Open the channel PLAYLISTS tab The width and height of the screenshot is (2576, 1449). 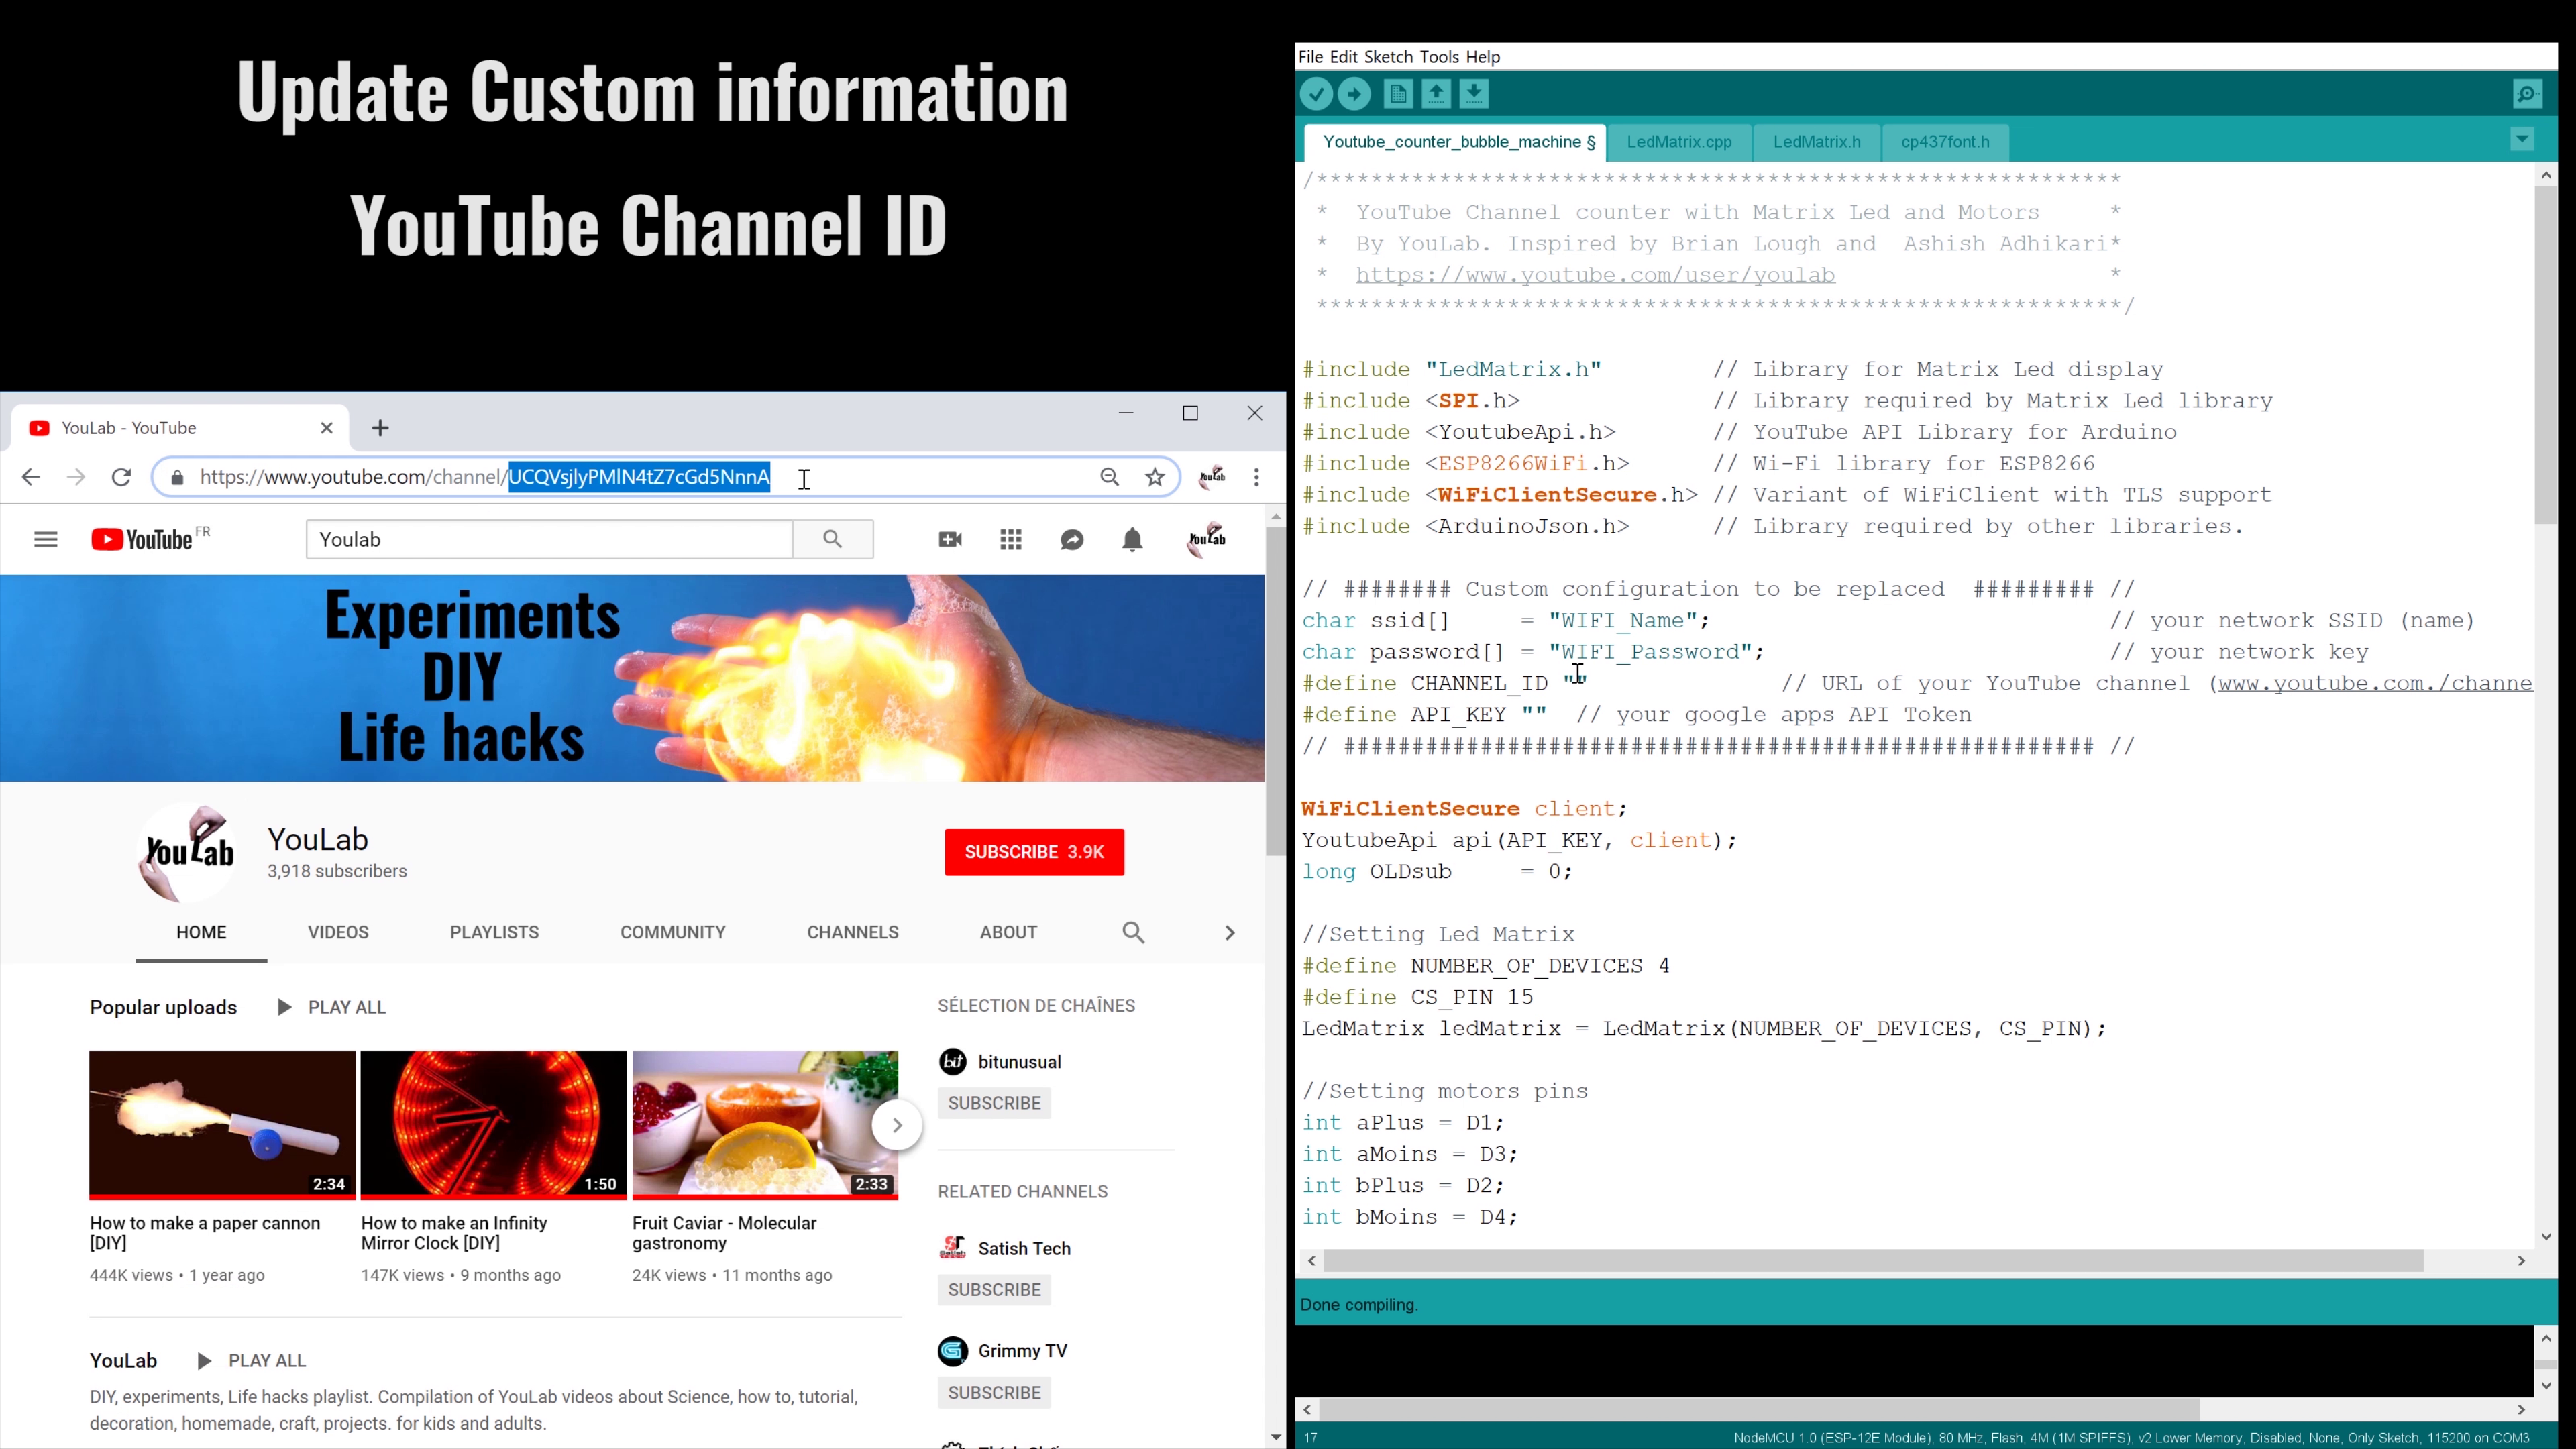494,932
